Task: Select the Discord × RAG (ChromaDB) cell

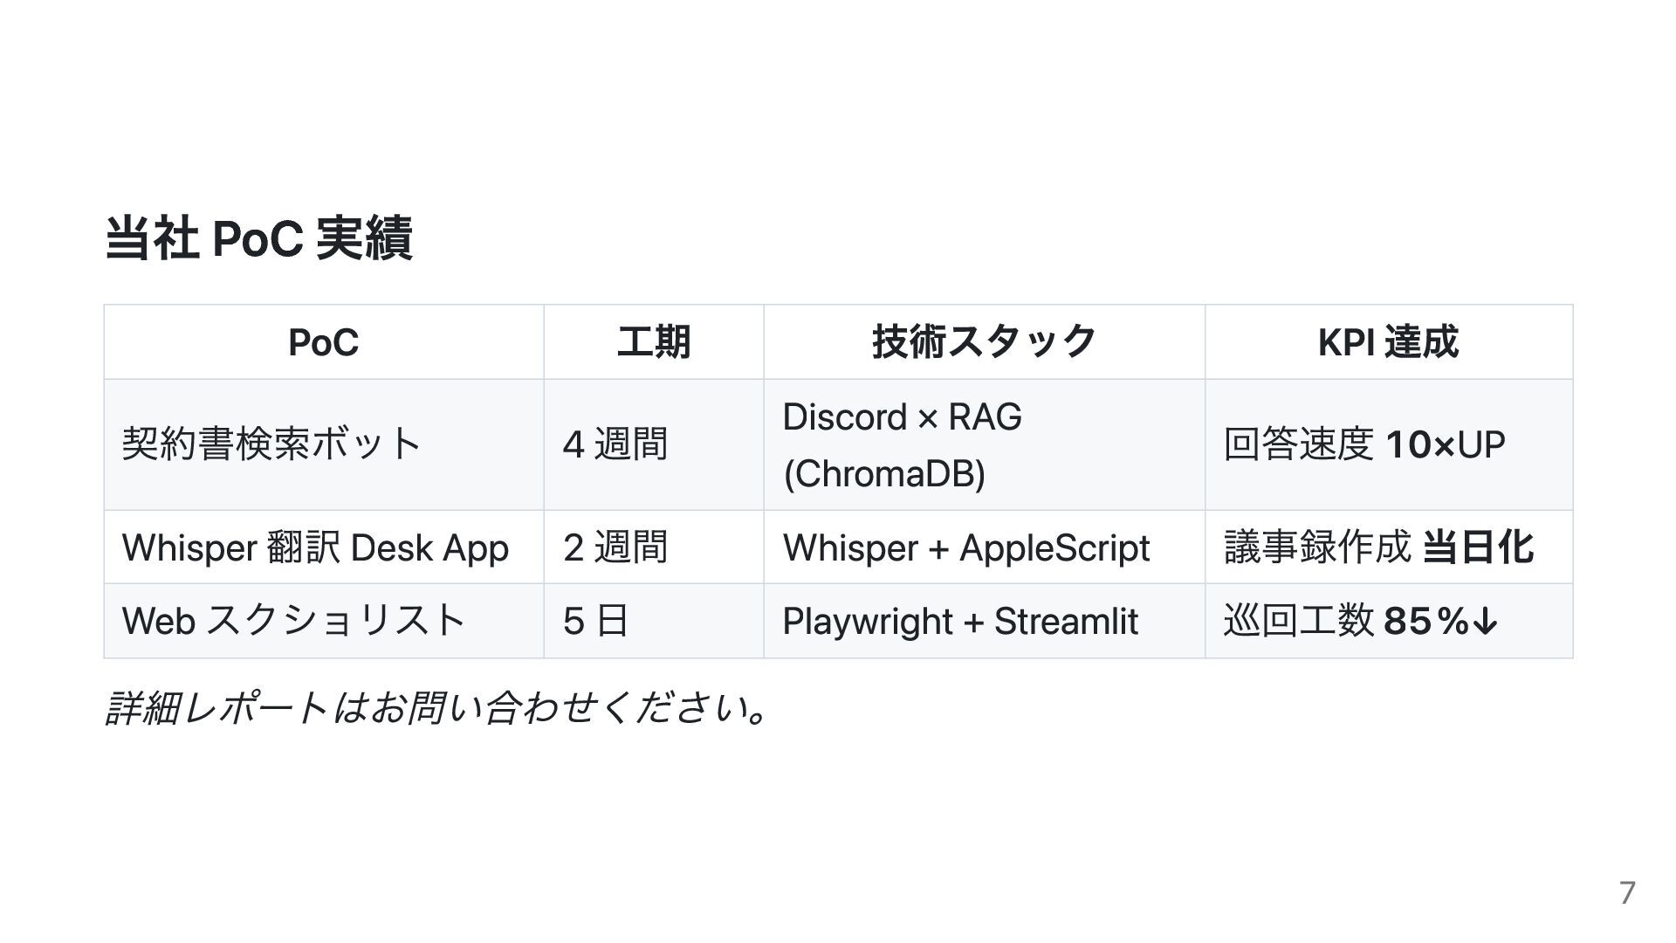Action: tap(985, 444)
